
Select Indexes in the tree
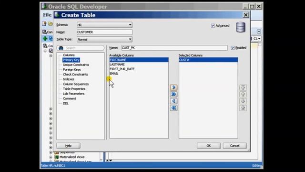point(69,79)
